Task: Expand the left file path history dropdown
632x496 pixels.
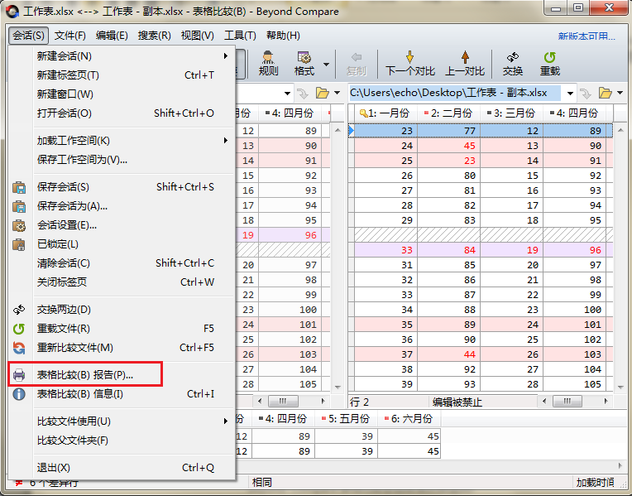Action: tap(287, 94)
